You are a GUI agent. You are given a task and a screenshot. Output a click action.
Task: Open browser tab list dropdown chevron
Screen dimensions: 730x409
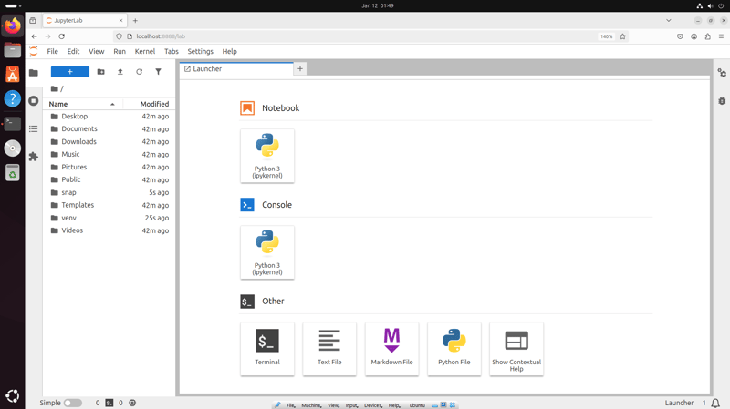pyautogui.click(x=668, y=20)
